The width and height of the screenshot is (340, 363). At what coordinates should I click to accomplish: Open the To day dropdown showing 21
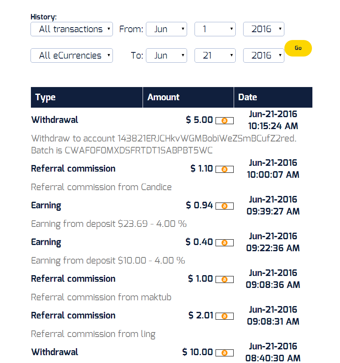[215, 56]
